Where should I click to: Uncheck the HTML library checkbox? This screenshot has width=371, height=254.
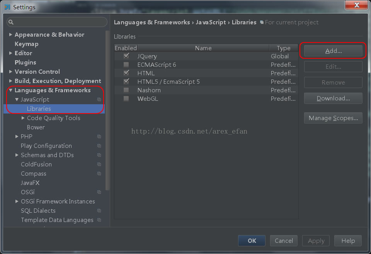[x=126, y=73]
